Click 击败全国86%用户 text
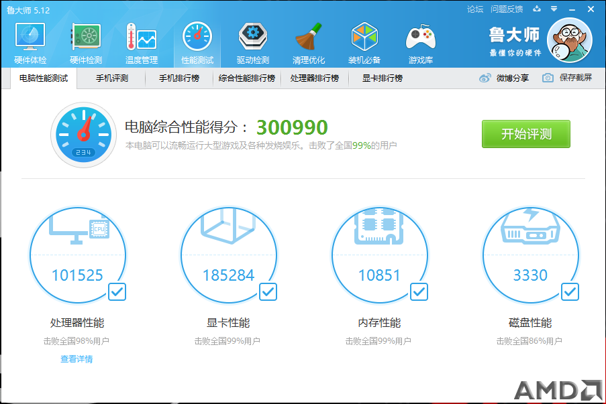606x404 pixels. tap(529, 341)
